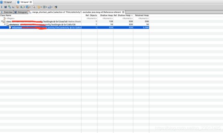Image resolution: width=223 pixels, height=133 pixels.
Task: Click Regex filter field
Action: click(x=10, y=18)
